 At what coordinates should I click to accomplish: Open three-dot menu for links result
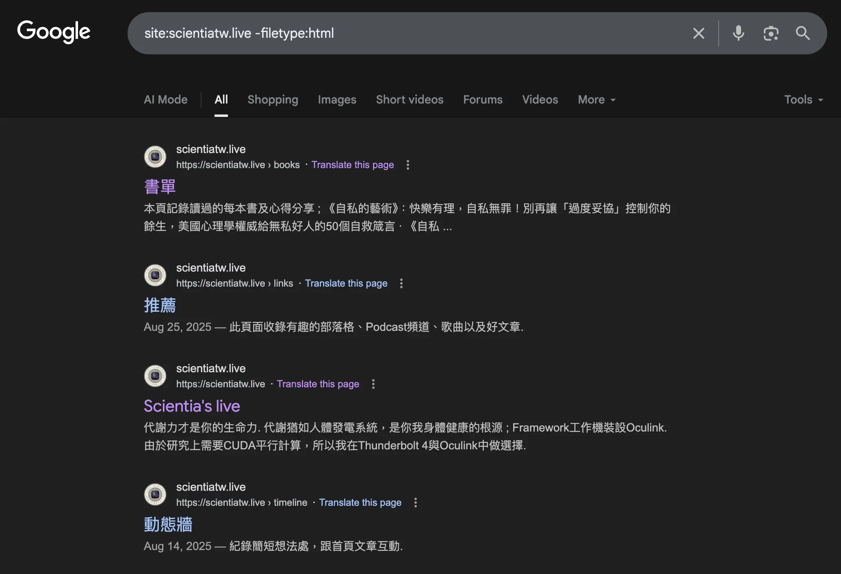[401, 283]
